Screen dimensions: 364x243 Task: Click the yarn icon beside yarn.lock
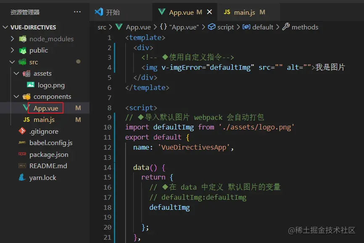pos(22,177)
